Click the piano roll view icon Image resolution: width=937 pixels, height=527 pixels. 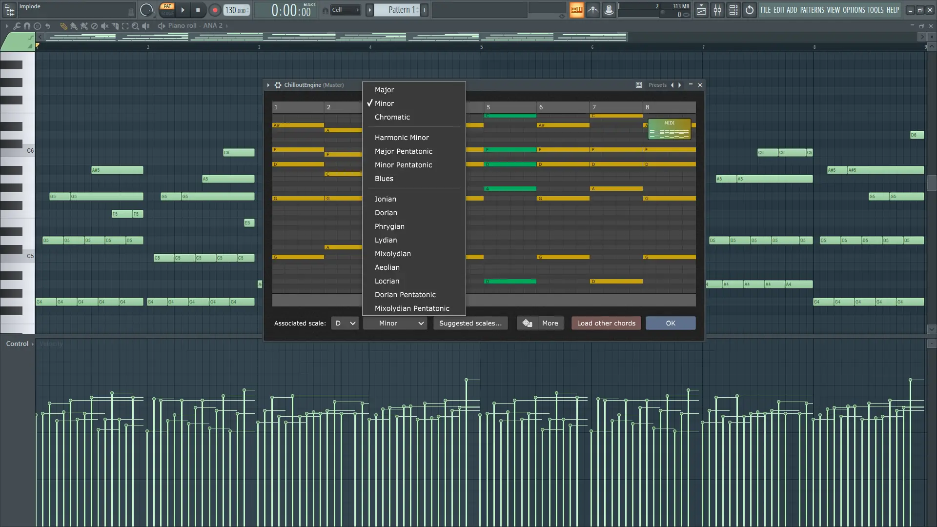[x=576, y=10]
